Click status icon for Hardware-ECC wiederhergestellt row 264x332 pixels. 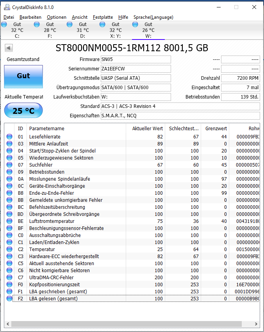point(9,256)
